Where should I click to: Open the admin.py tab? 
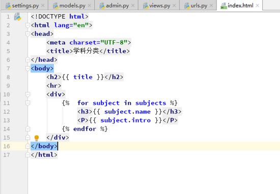(x=117, y=6)
